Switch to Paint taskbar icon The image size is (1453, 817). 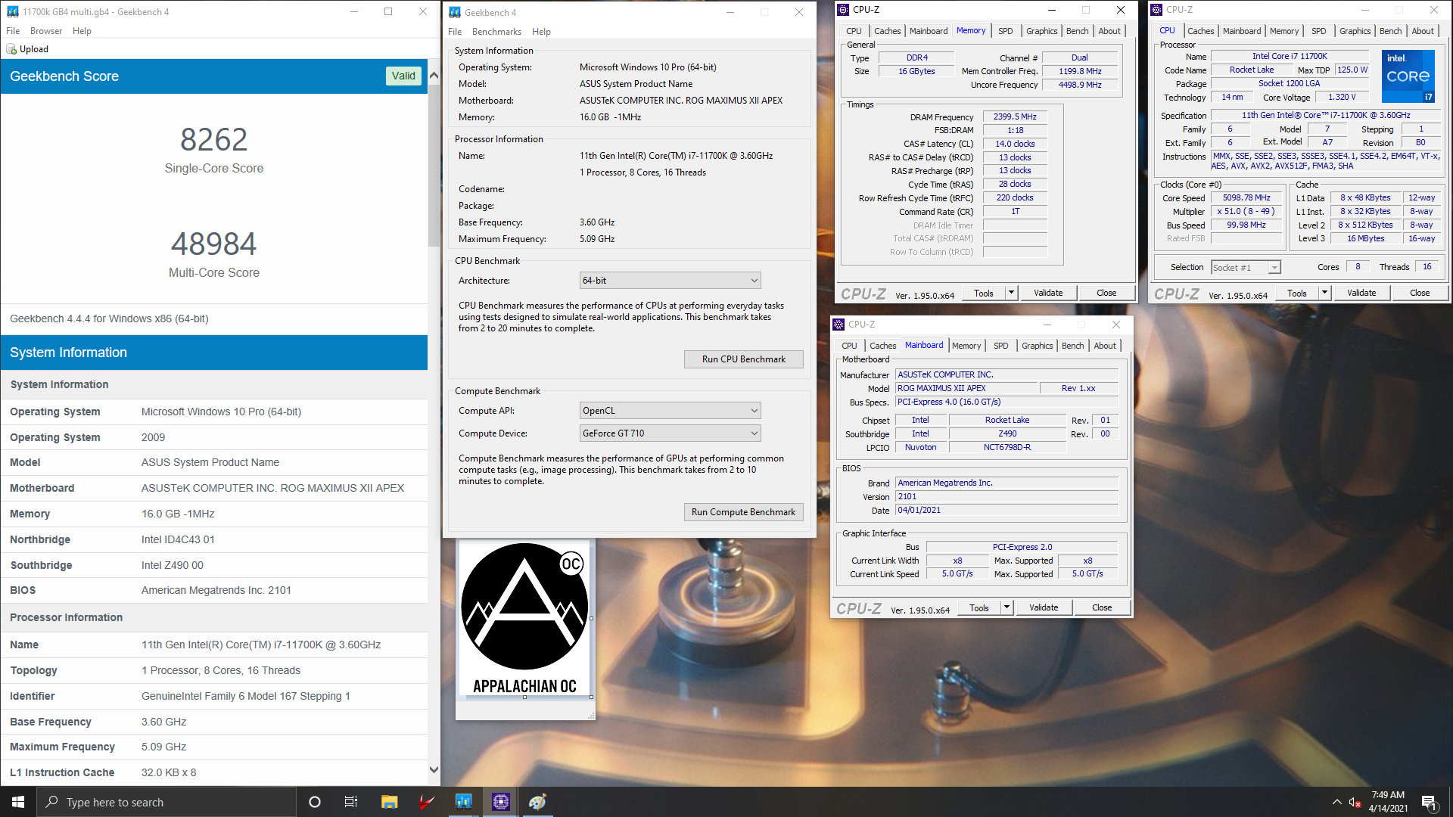click(537, 802)
